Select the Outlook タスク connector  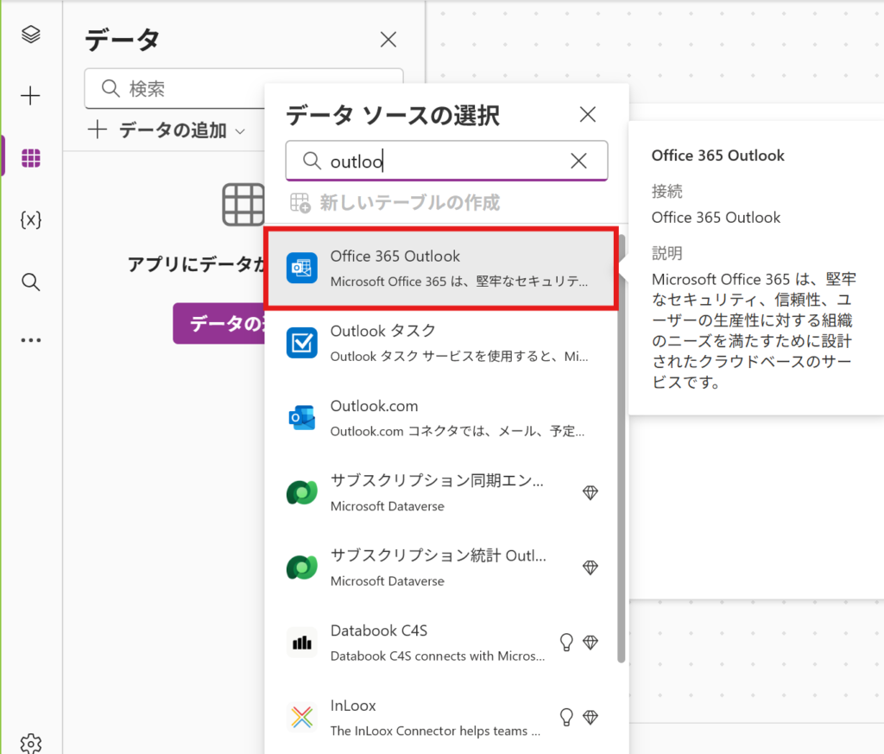(x=442, y=343)
